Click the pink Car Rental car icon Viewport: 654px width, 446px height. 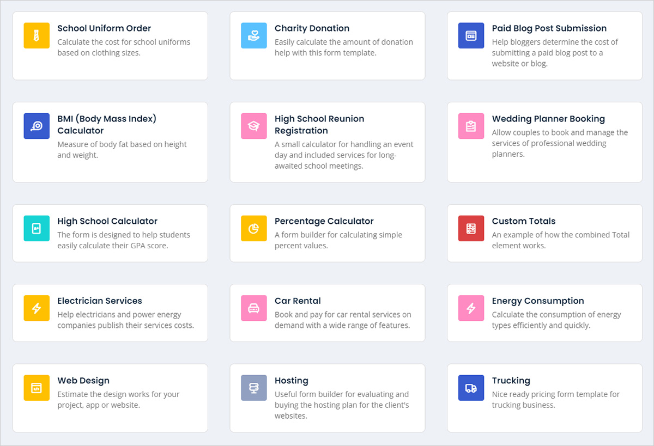click(254, 308)
